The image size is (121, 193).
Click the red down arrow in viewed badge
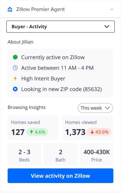92,132
